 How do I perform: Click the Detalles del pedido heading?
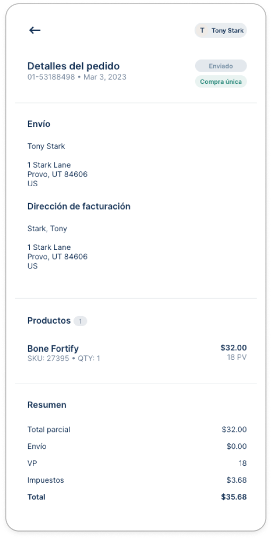74,66
